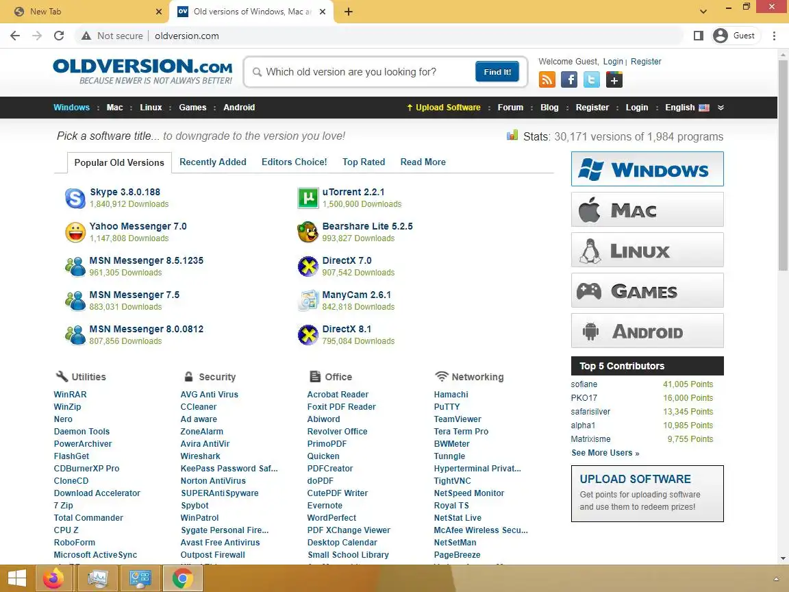This screenshot has height=592, width=789.
Task: Open the browser side panel icon
Action: pos(699,36)
